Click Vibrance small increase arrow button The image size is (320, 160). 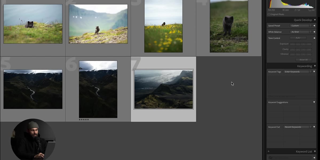coord(304,54)
